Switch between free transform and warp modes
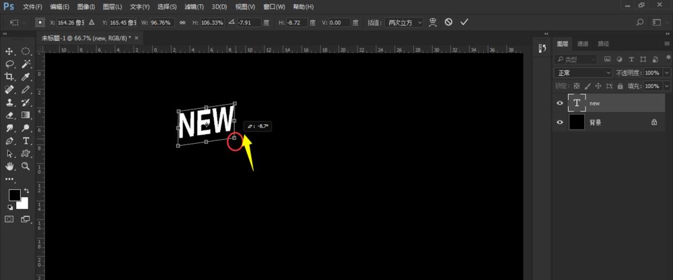This screenshot has width=673, height=280. [433, 22]
